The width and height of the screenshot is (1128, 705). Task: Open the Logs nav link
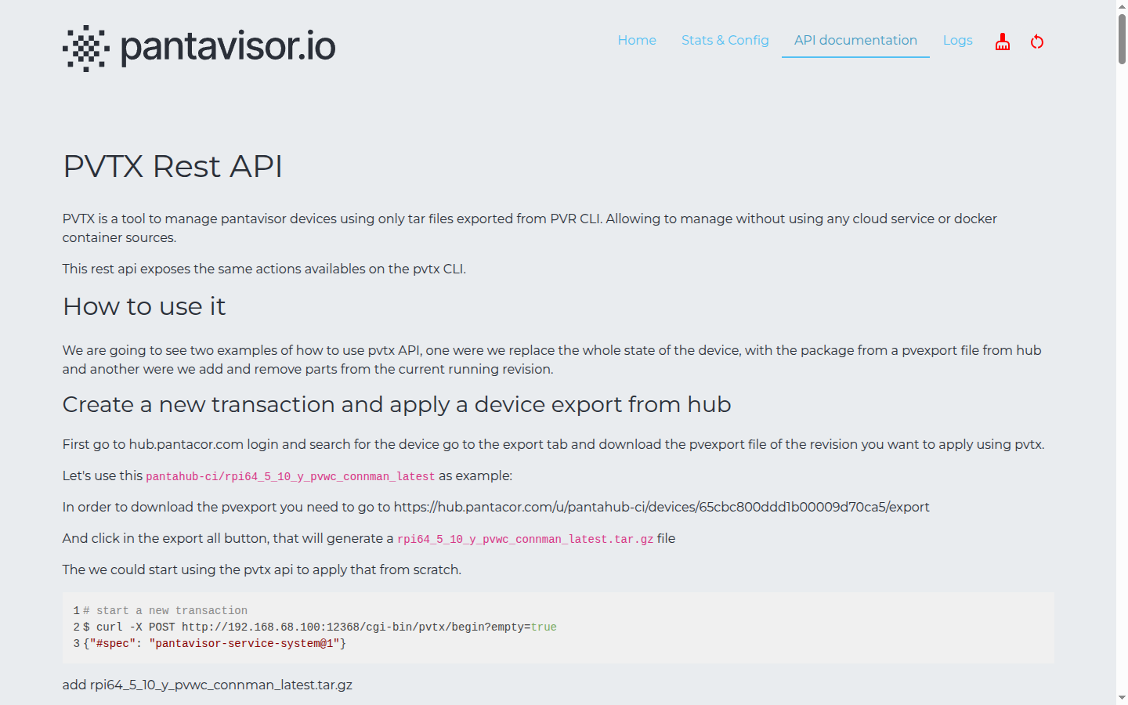click(957, 40)
